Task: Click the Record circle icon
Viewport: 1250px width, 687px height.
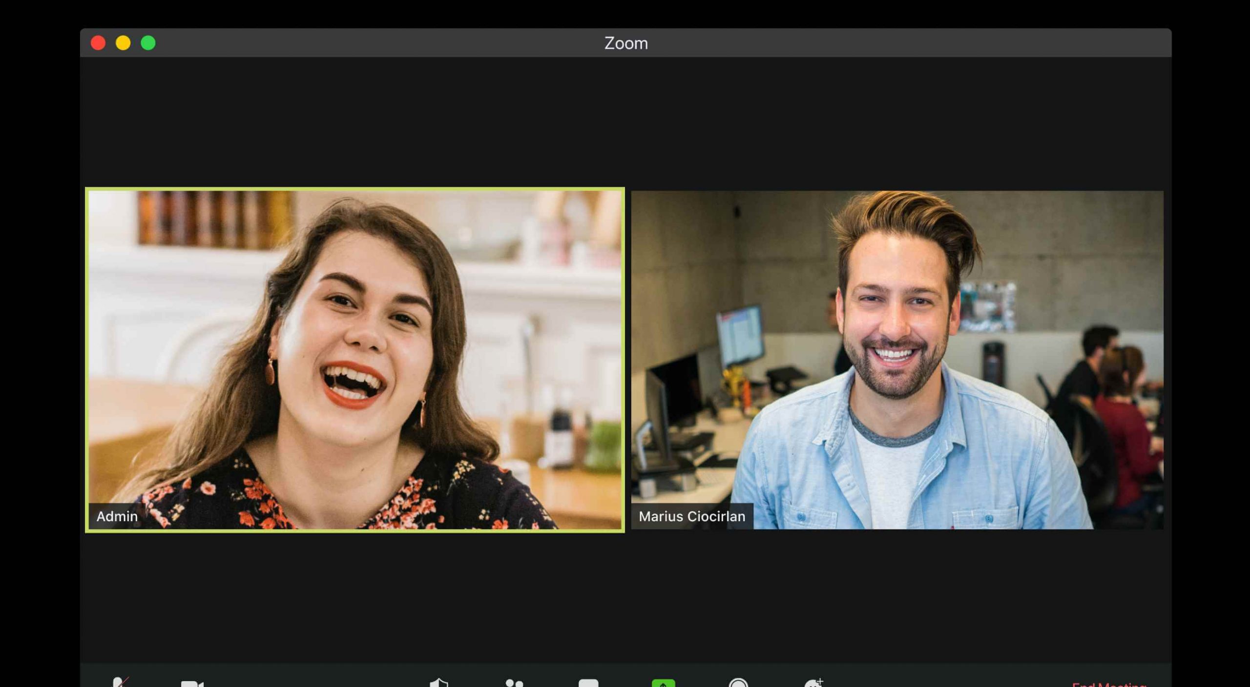Action: click(738, 683)
